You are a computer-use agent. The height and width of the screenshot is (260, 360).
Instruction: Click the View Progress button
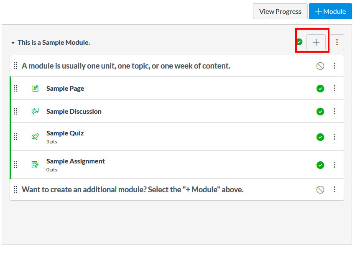pos(280,11)
